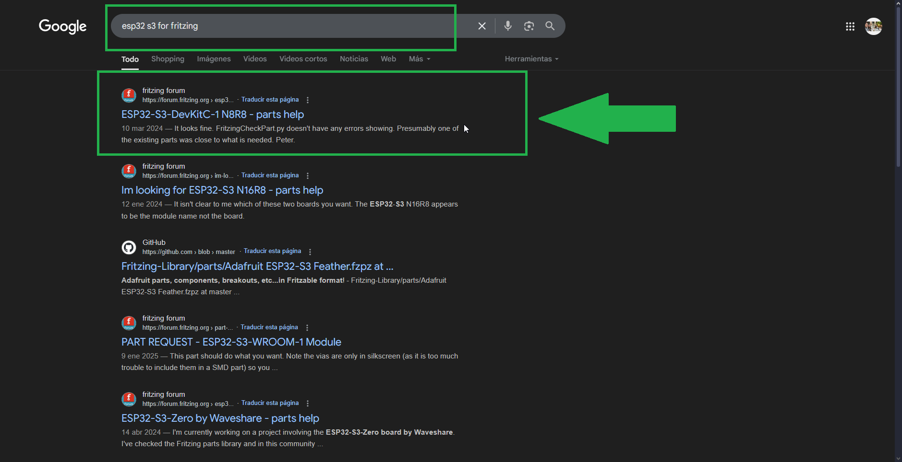Image resolution: width=902 pixels, height=462 pixels.
Task: Switch to the Noticias tab
Action: click(x=354, y=59)
